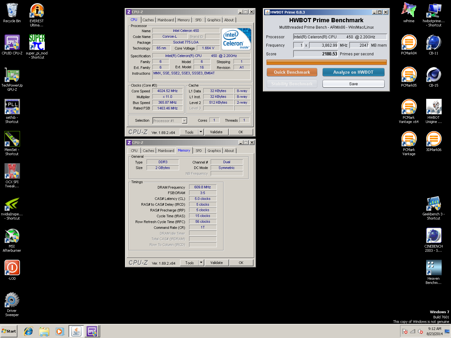
Task: Open PCMark04 desktop icon
Action: [x=409, y=45]
